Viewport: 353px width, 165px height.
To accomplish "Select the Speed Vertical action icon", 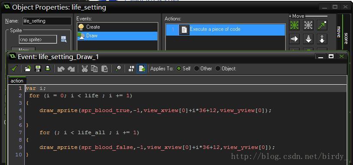I will coord(308,39).
